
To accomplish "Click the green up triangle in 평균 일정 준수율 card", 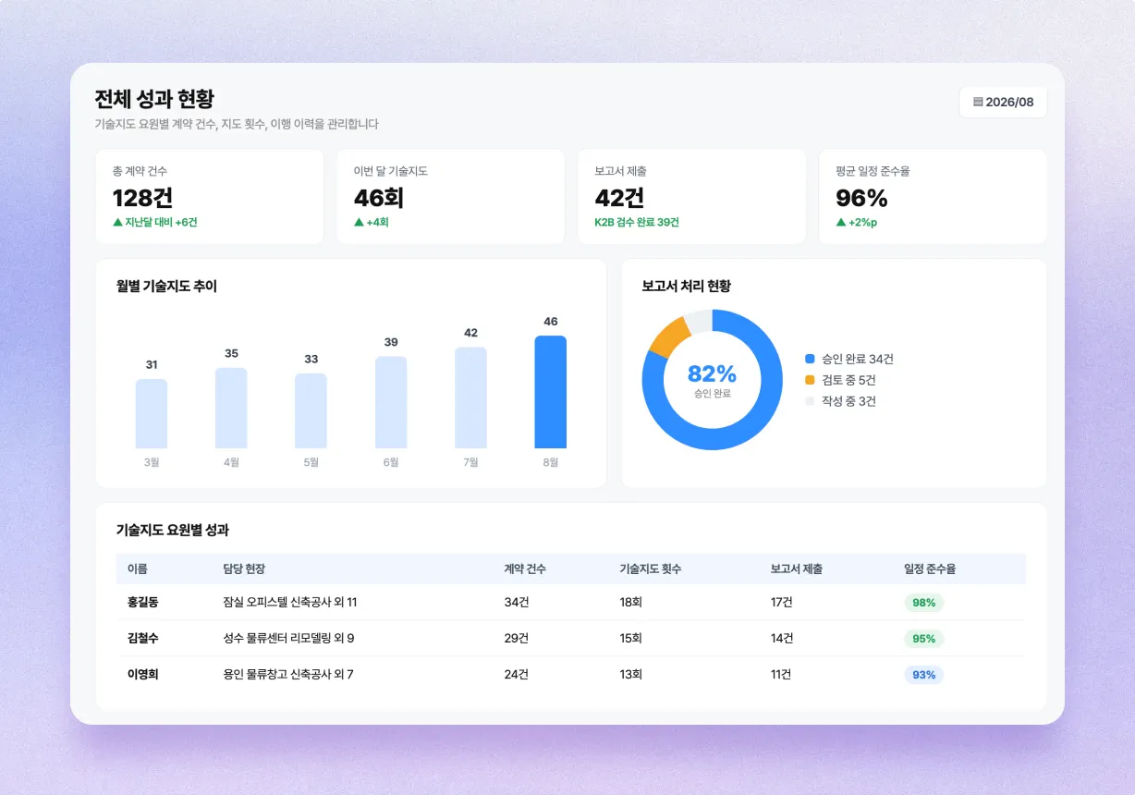I will (x=841, y=222).
